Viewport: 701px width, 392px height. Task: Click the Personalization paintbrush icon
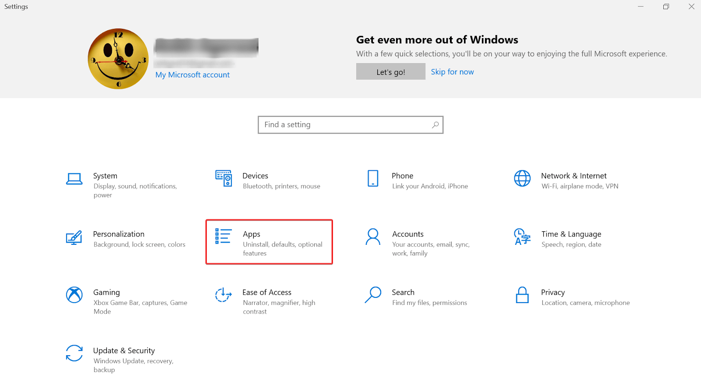[74, 237]
